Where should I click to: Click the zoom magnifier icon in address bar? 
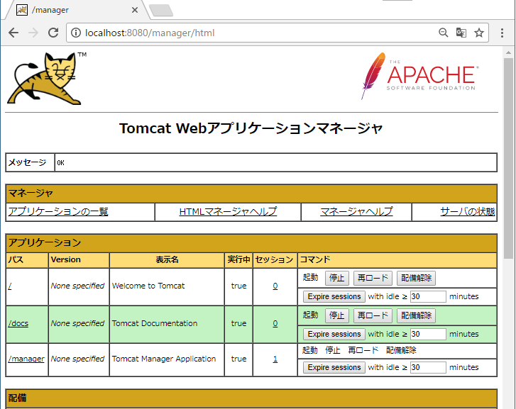pyautogui.click(x=444, y=33)
